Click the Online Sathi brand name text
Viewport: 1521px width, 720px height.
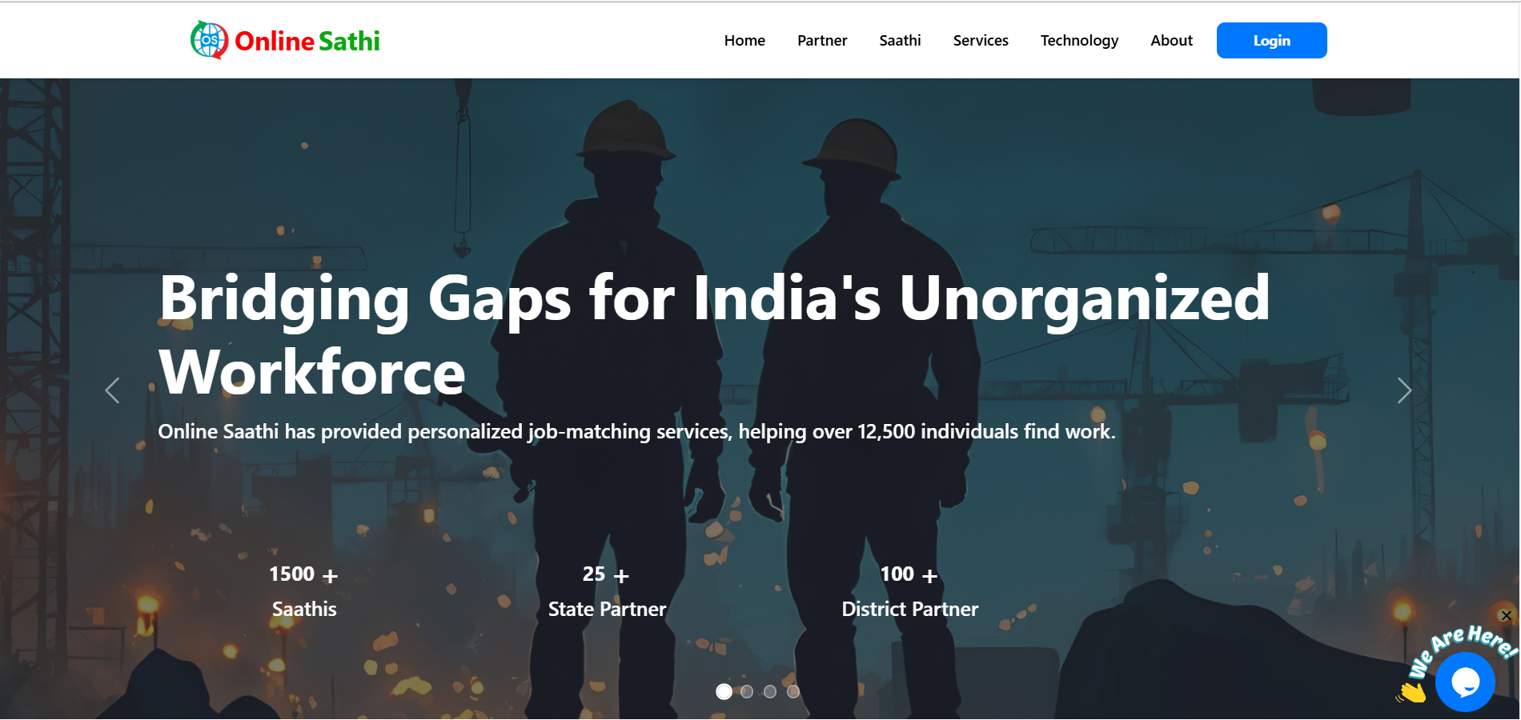[307, 41]
